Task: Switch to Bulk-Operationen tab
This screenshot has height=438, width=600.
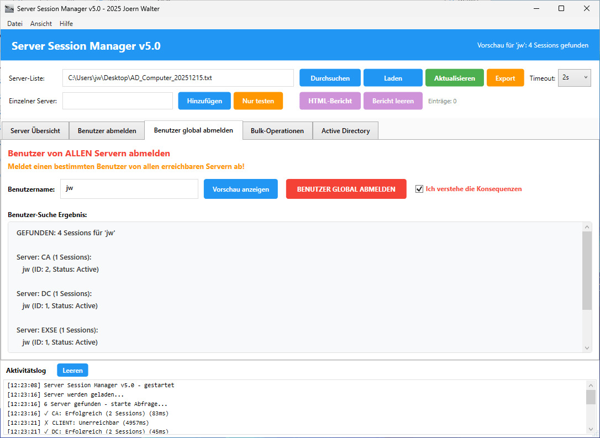Action: click(277, 131)
